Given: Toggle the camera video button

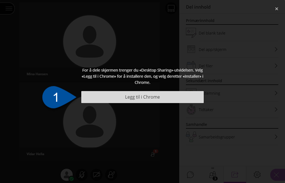Looking at the screenshot, I should (96, 174).
